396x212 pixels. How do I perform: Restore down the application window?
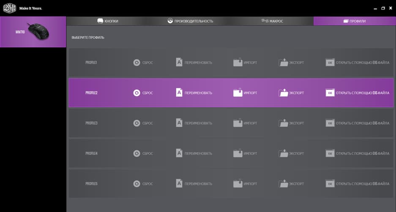(x=383, y=8)
